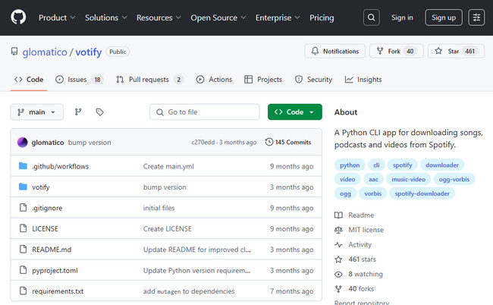Expand the Open Source menu
493x305 pixels.
[x=218, y=17]
